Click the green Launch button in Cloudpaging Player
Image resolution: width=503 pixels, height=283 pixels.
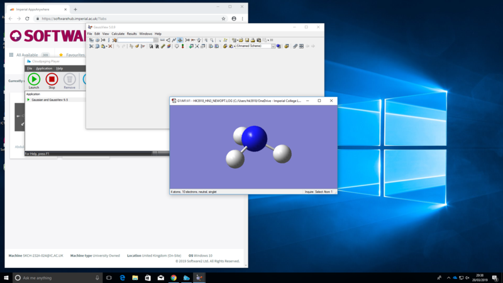34,79
